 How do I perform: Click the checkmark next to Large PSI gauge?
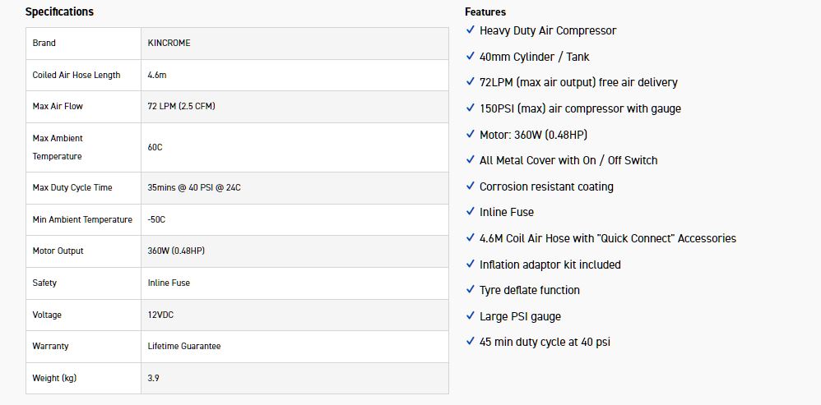471,316
